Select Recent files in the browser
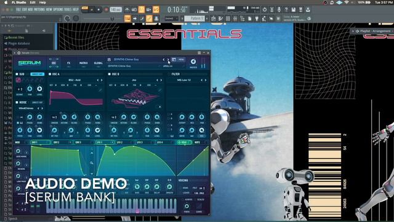This screenshot has height=222, width=394. tap(17, 37)
